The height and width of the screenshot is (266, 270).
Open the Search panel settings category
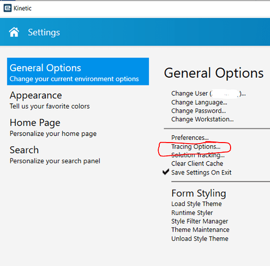(x=55, y=155)
